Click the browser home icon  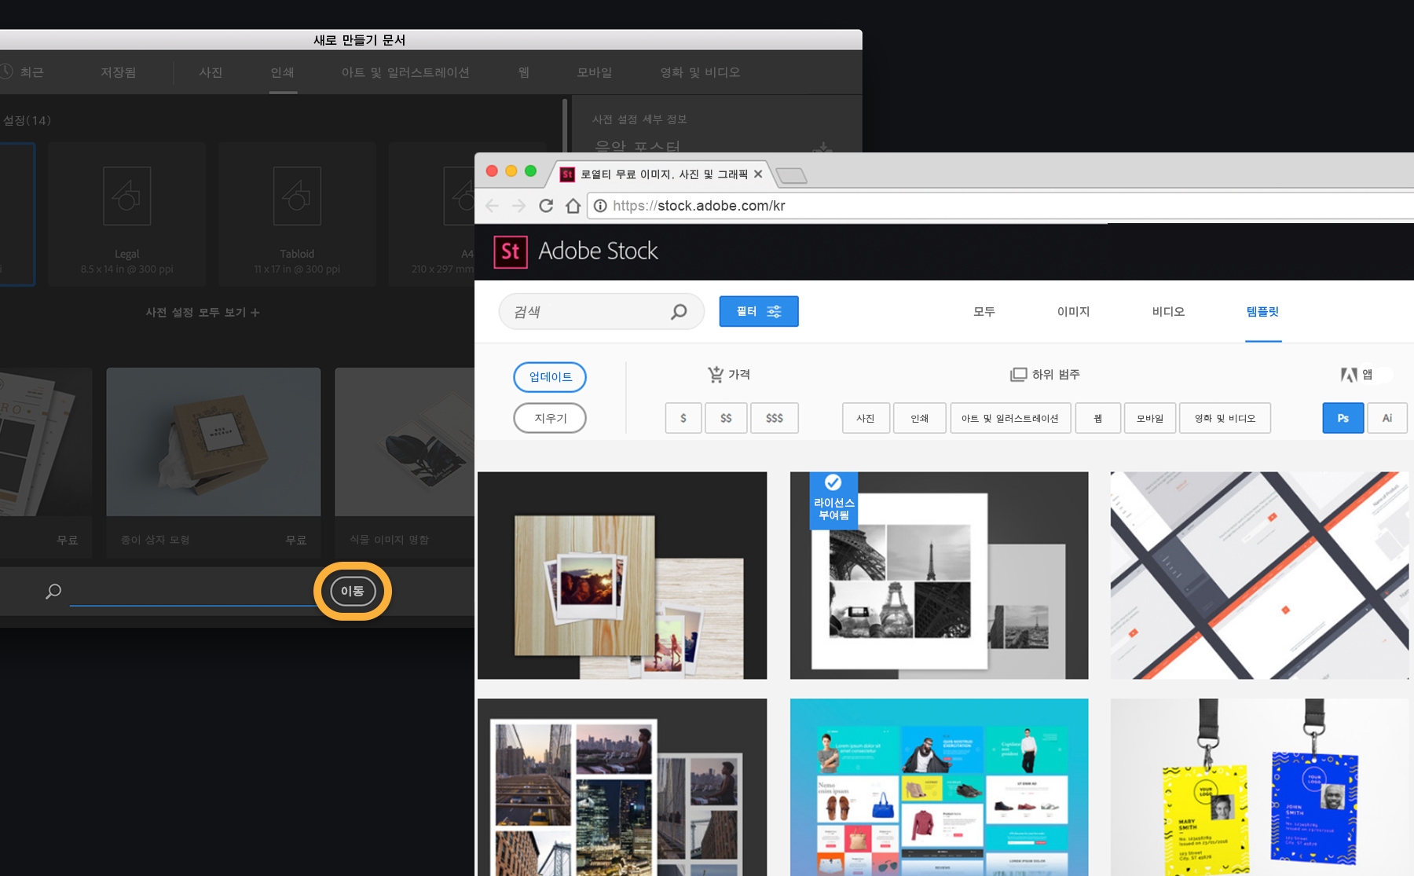click(x=572, y=206)
